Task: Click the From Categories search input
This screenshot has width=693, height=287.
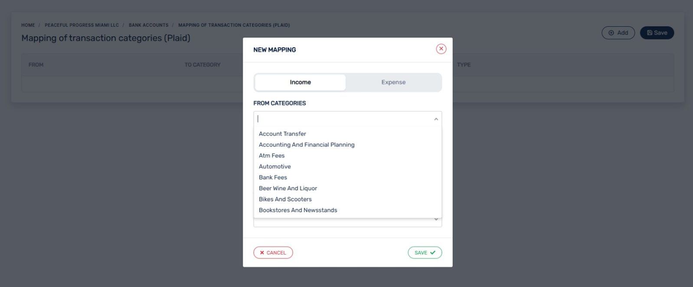Action: tap(343, 119)
